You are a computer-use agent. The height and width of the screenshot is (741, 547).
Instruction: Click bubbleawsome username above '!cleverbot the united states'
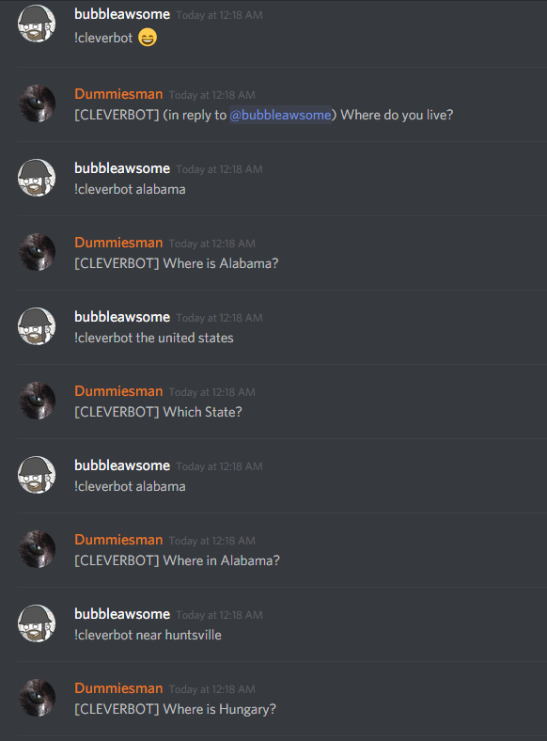click(122, 317)
